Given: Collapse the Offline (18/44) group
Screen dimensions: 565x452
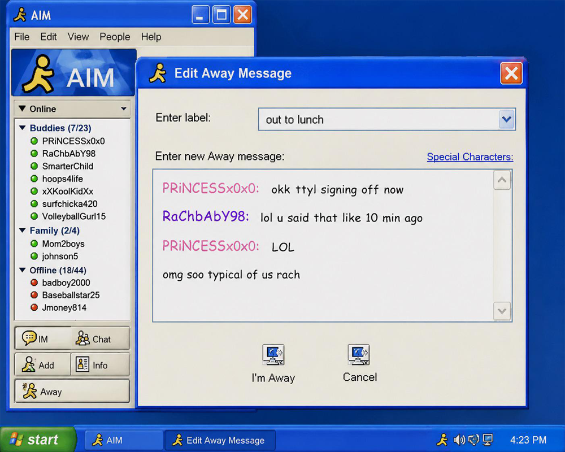Looking at the screenshot, I should click(23, 270).
